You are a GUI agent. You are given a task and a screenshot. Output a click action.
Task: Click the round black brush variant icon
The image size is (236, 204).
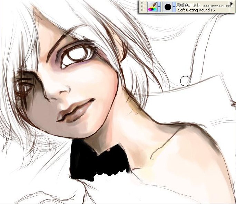tap(168, 7)
